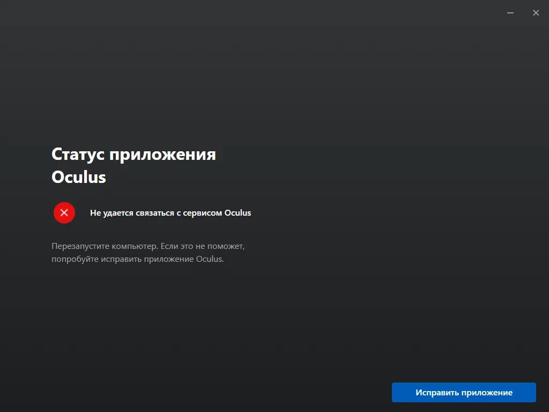Click the heading "Статус приложения Oculus"
This screenshot has width=549, height=412.
coord(133,165)
